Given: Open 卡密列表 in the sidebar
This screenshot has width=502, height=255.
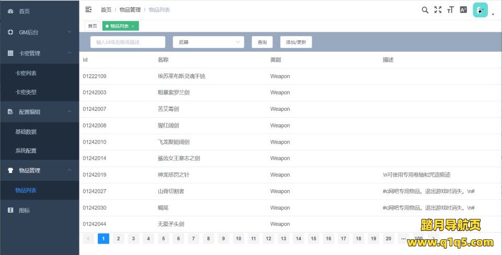Looking at the screenshot, I should click(x=26, y=73).
